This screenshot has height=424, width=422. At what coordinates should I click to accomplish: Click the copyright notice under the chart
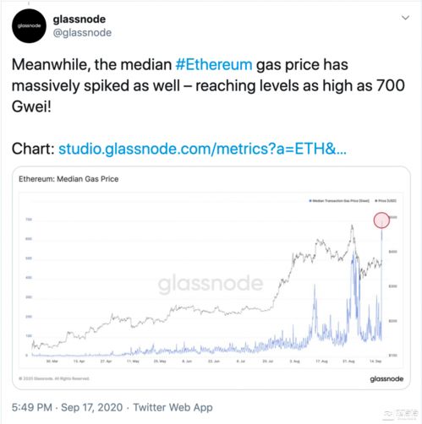pyautogui.click(x=54, y=378)
